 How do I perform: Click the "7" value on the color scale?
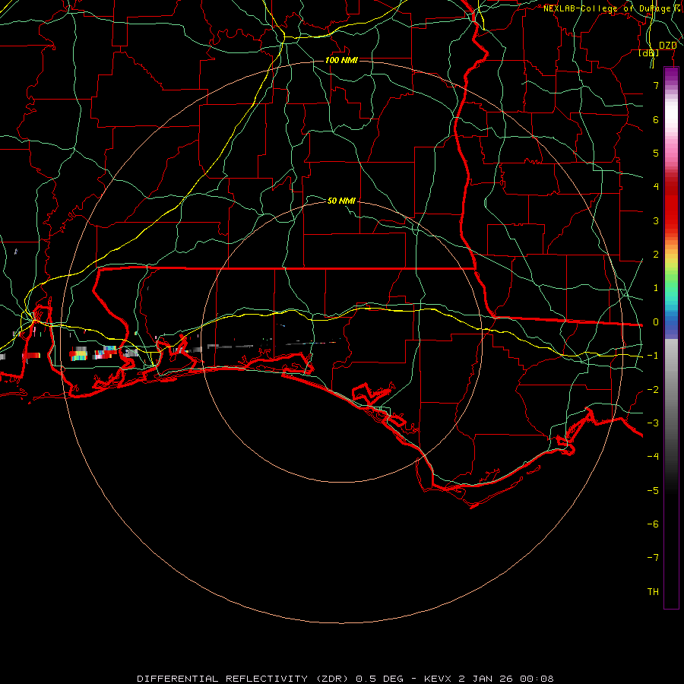656,85
